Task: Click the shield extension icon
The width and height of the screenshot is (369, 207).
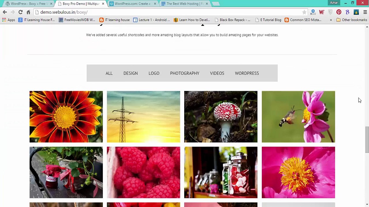Action: pyautogui.click(x=330, y=12)
